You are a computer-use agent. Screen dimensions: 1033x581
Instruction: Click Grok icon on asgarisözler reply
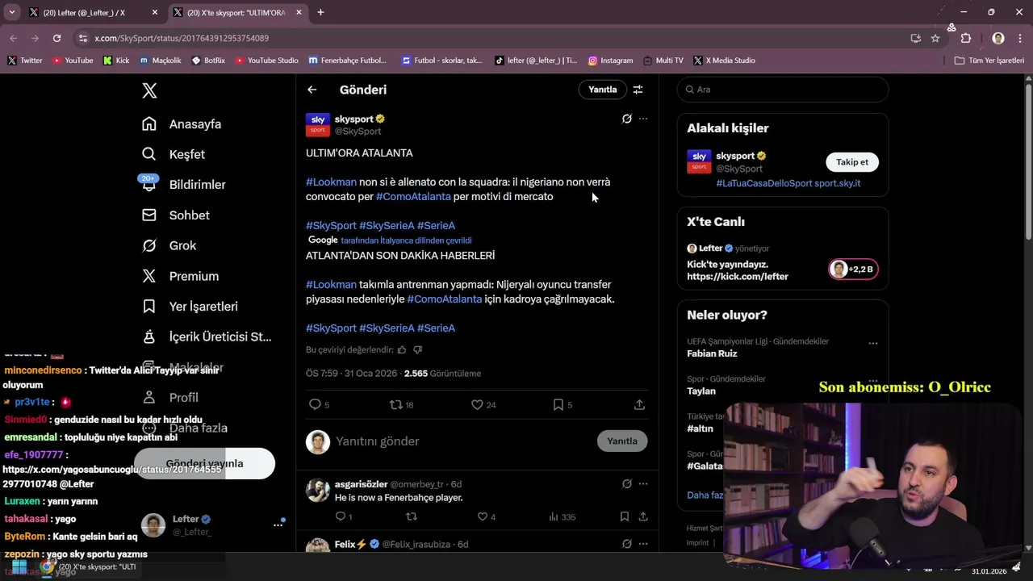coord(626,484)
